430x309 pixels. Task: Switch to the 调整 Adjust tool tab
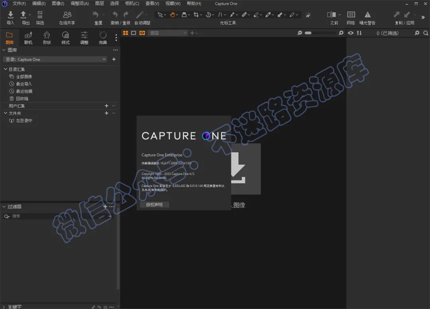click(x=84, y=38)
